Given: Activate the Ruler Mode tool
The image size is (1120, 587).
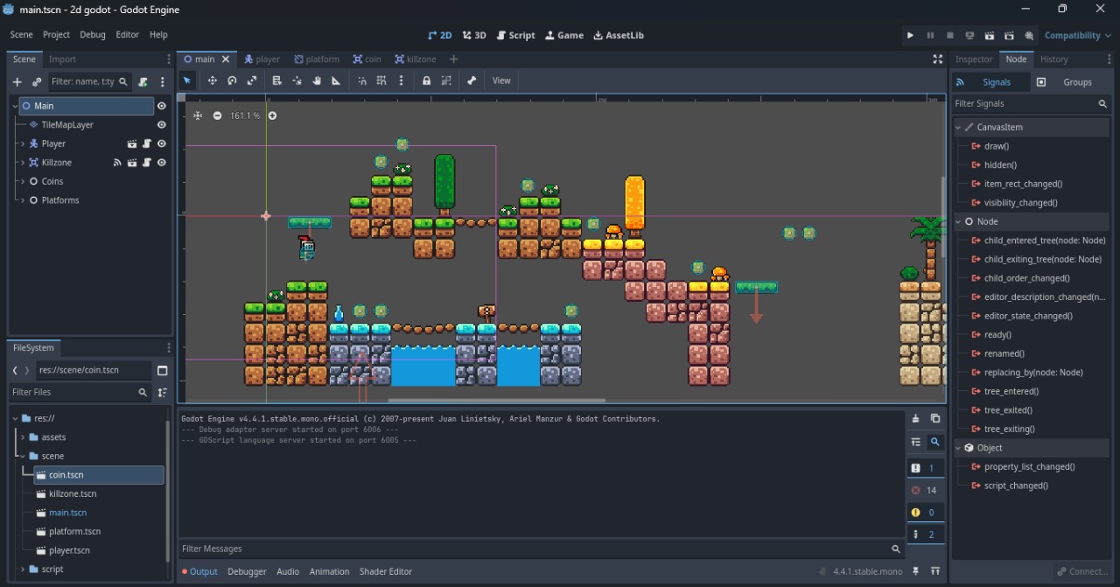Looking at the screenshot, I should pos(336,80).
